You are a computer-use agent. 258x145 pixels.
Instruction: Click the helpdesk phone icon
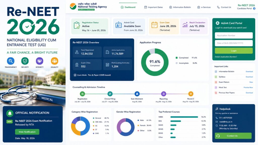pyautogui.click(x=217, y=118)
